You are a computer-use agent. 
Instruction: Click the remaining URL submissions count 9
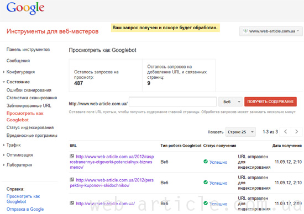click(149, 83)
